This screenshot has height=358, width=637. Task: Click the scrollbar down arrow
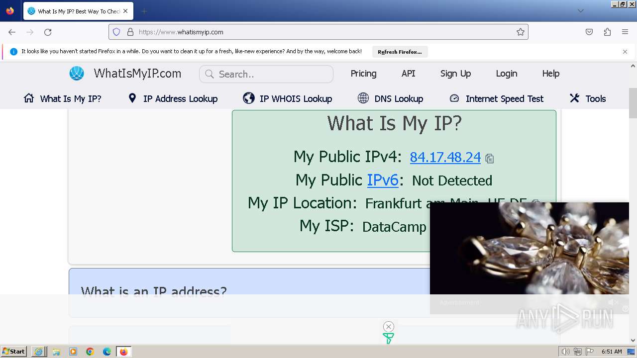[633, 340]
